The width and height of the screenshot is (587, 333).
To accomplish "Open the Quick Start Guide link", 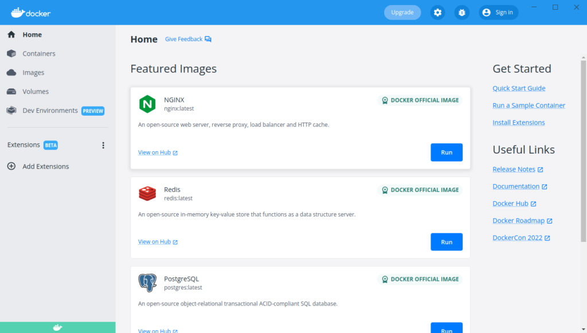I will pyautogui.click(x=519, y=88).
